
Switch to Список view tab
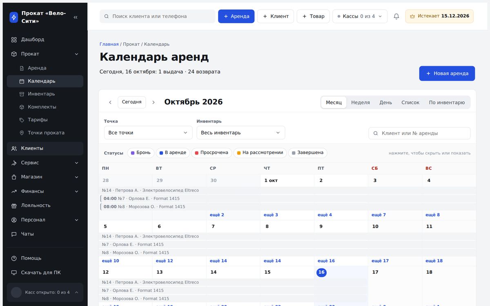tap(410, 102)
